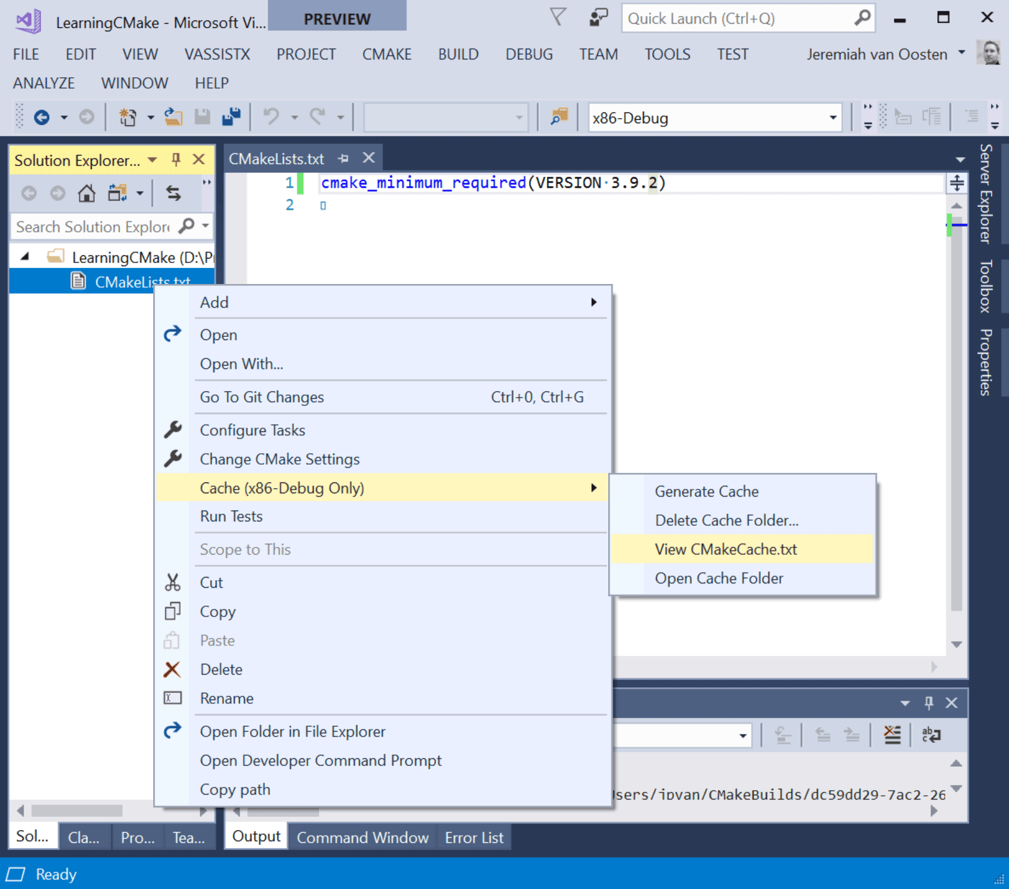Image resolution: width=1009 pixels, height=889 pixels.
Task: Click the Find in Files toolbar icon
Action: [559, 117]
